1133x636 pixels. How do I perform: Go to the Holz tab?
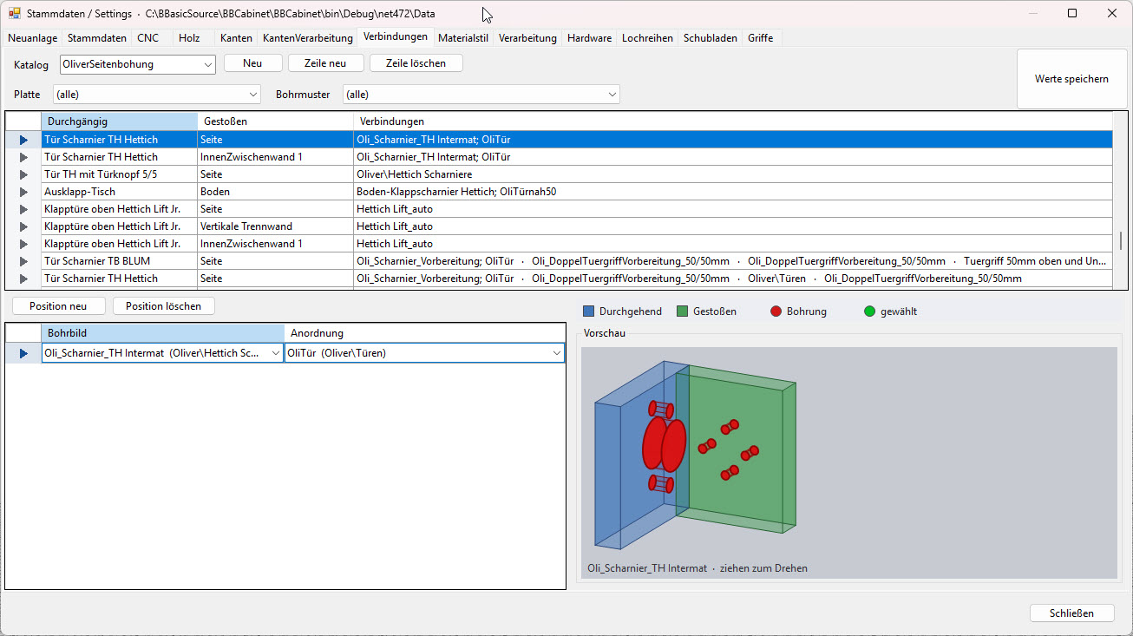(189, 38)
